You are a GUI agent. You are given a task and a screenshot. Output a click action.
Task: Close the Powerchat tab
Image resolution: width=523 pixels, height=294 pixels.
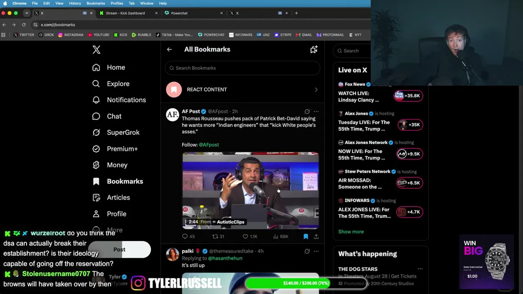pos(221,13)
